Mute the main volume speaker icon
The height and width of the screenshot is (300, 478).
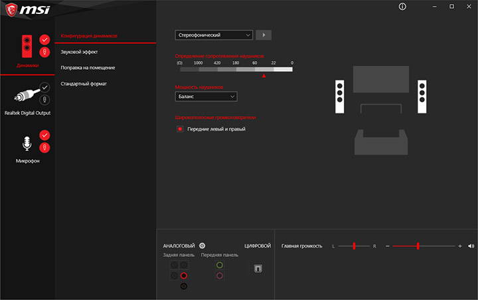click(x=471, y=246)
